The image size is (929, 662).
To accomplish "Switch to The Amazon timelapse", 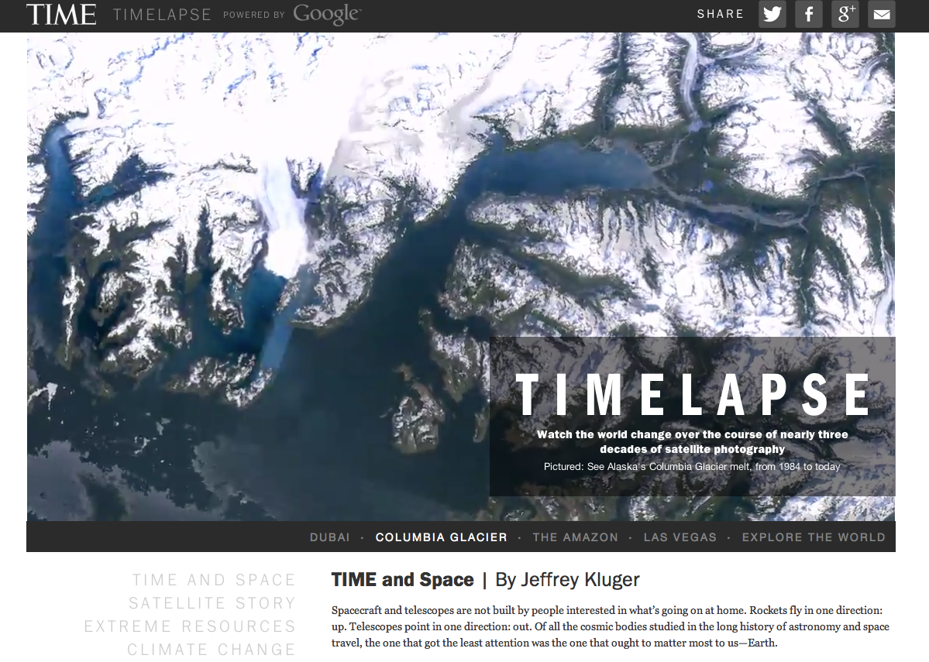I will coord(575,537).
